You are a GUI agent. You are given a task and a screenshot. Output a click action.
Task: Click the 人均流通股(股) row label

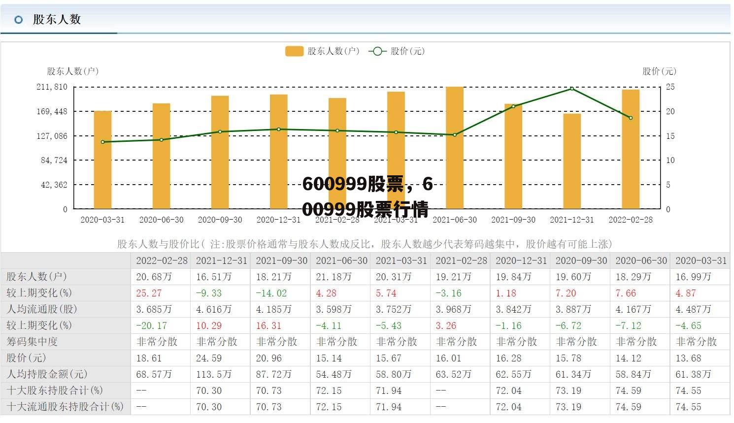point(42,309)
